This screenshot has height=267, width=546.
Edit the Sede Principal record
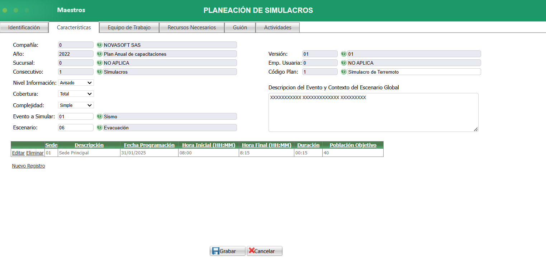[x=18, y=153]
